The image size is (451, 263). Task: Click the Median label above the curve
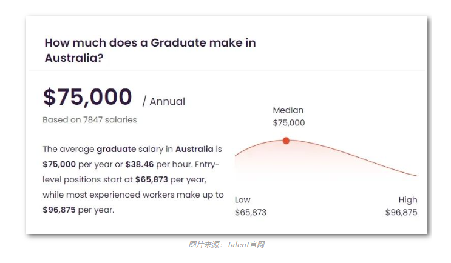tap(288, 110)
